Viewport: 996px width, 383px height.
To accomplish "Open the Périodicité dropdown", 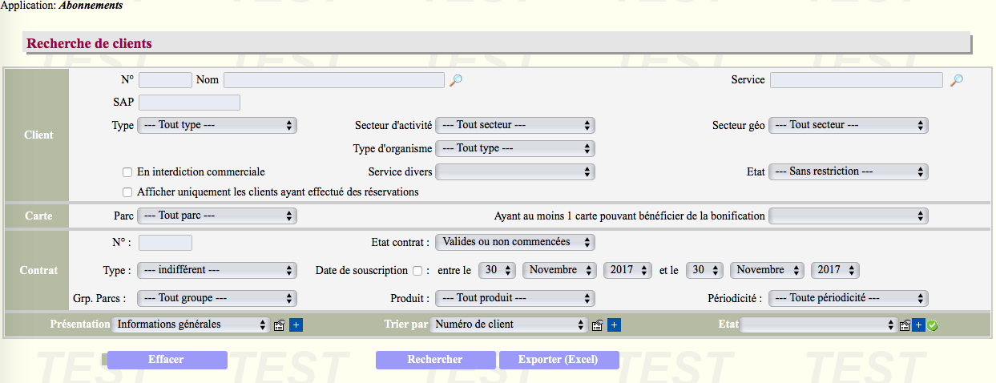I will pos(848,299).
